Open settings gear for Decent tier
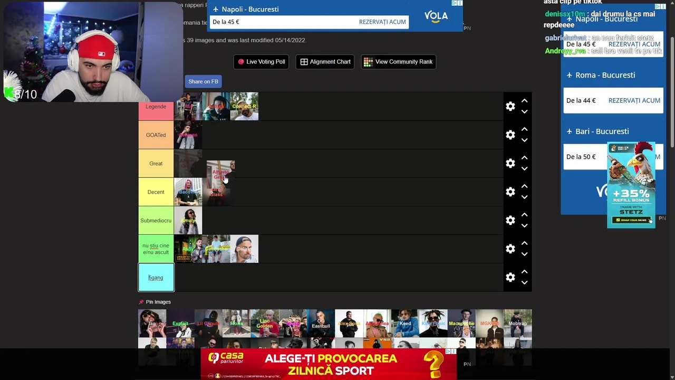The height and width of the screenshot is (380, 675). (x=510, y=192)
